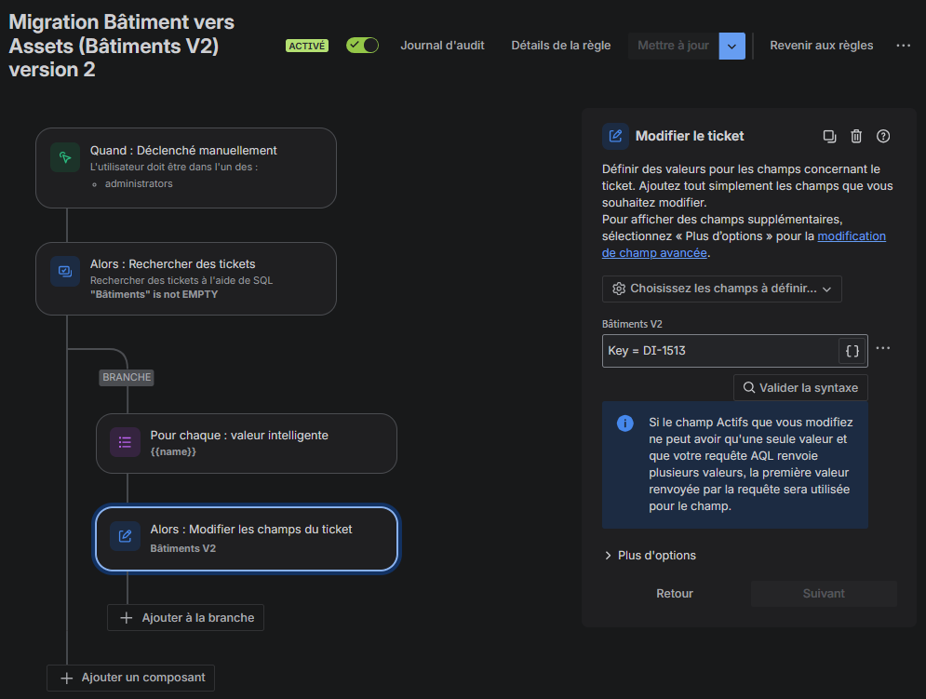Image resolution: width=926 pixels, height=699 pixels.
Task: Click the {{name}} smart value text
Action: point(173,452)
